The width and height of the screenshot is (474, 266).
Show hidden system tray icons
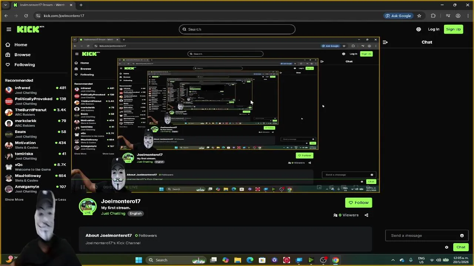coord(393,260)
